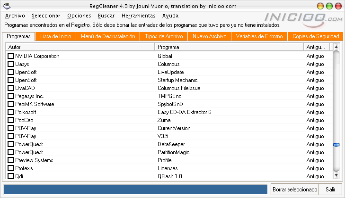Click the Salir button
345x198 pixels.
pyautogui.click(x=330, y=189)
